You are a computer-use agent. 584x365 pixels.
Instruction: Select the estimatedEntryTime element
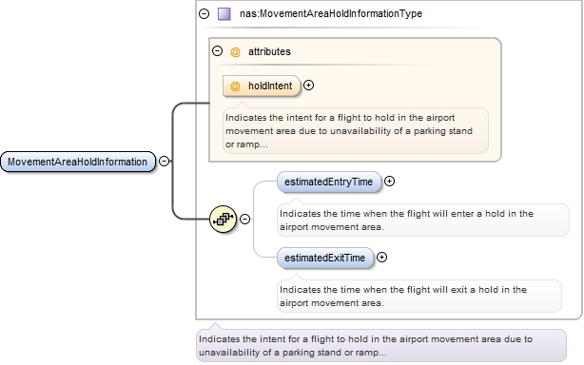[x=329, y=182]
